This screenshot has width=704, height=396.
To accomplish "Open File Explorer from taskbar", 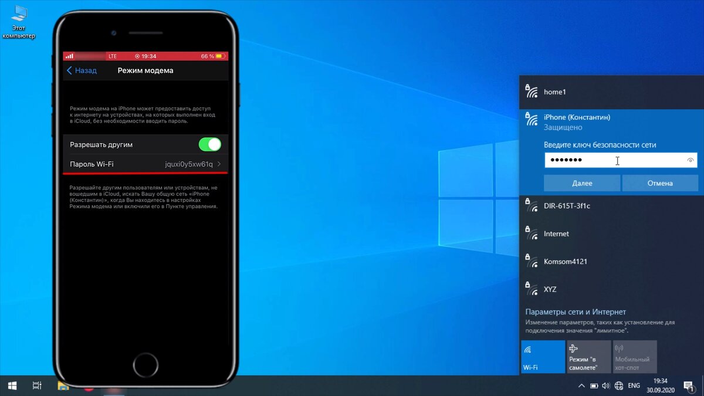I will pos(63,385).
